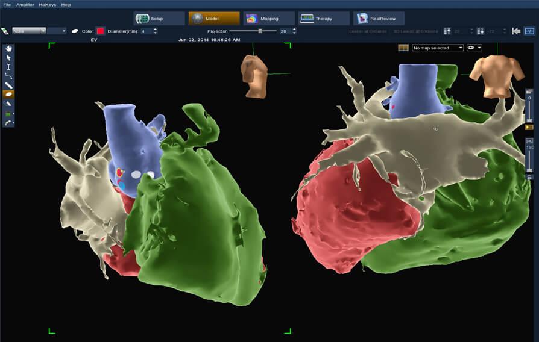
Task: Expand the 'None' dropdown in the toolbar
Action: click(x=29, y=31)
